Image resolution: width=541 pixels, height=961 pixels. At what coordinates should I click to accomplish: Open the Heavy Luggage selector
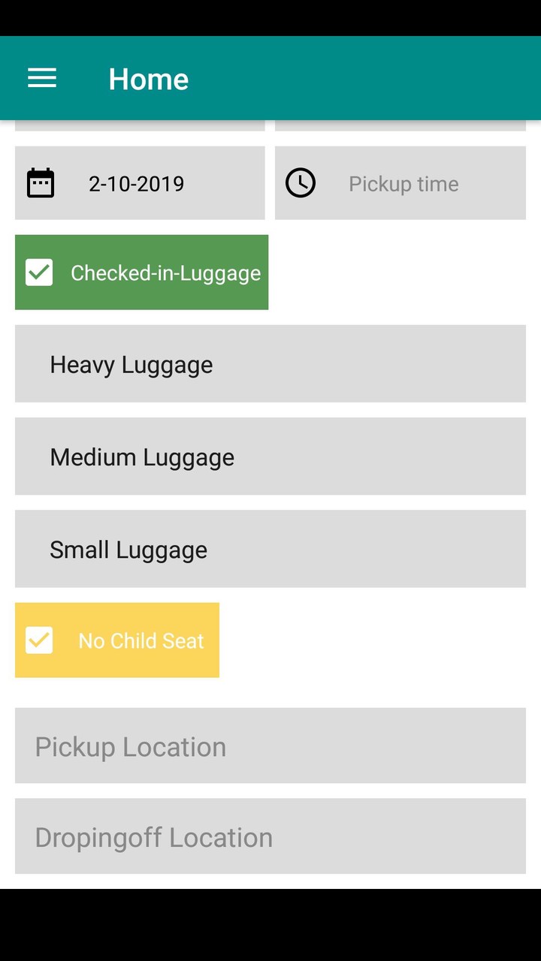coord(270,363)
